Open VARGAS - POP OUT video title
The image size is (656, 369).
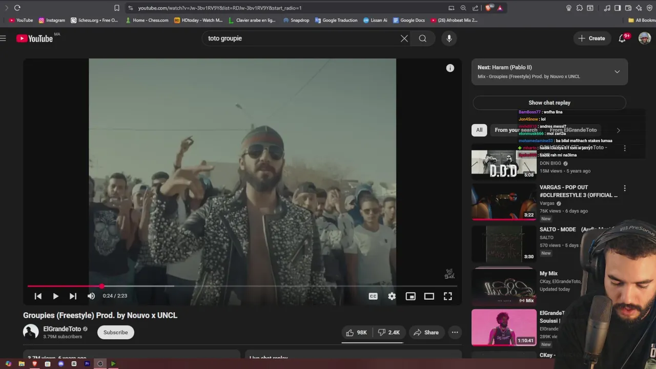[579, 191]
